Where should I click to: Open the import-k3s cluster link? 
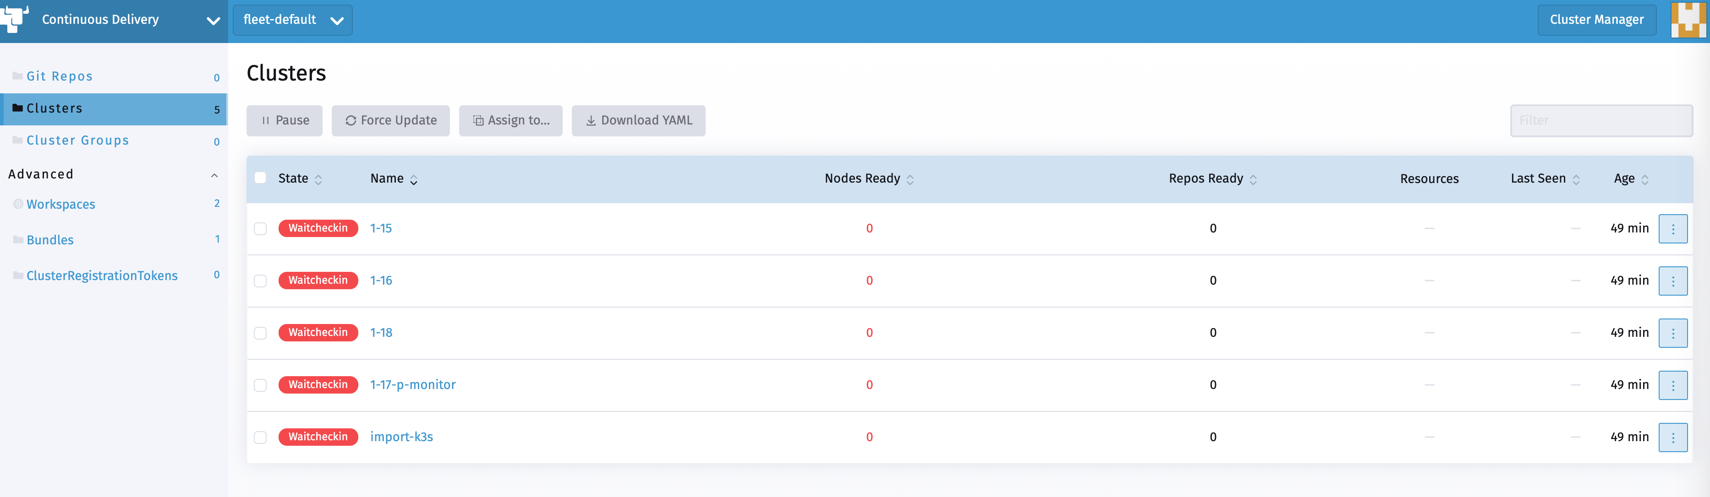point(401,437)
